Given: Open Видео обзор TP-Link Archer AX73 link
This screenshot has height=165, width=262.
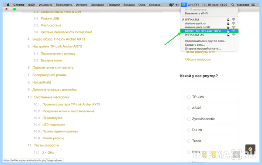Looking at the screenshot, I should click(x=59, y=39).
